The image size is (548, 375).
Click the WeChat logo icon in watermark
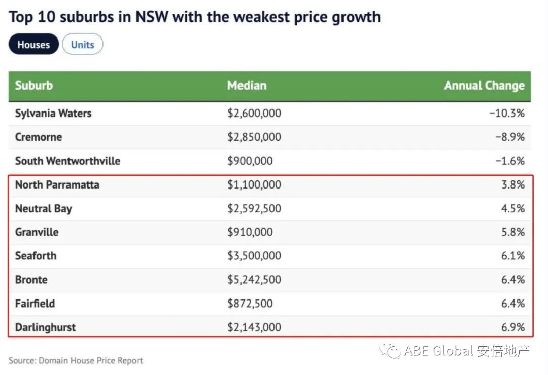pyautogui.click(x=391, y=351)
